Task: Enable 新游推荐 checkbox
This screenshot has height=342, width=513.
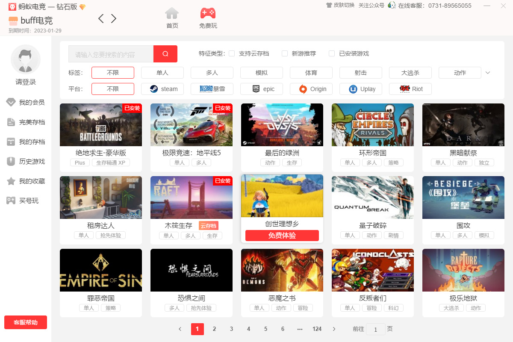Action: pyautogui.click(x=285, y=53)
